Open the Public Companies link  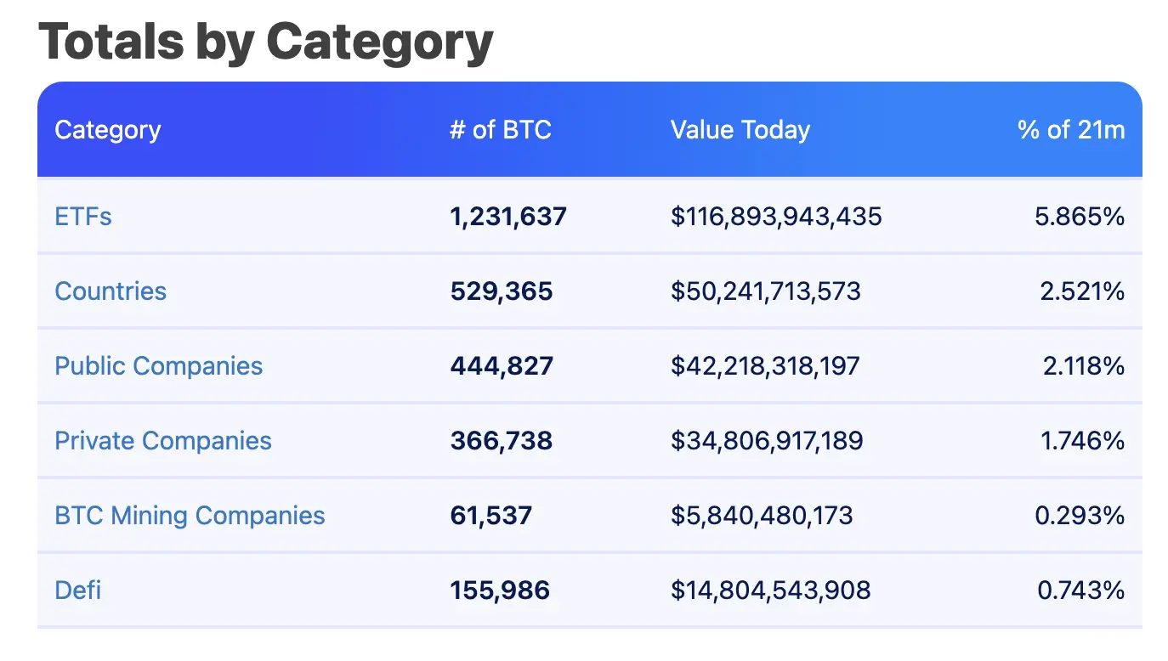pos(159,366)
